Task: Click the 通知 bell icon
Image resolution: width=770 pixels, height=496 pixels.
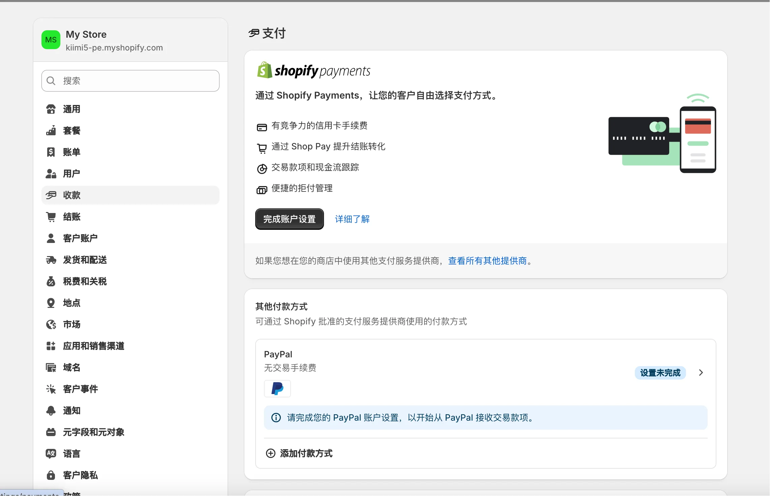Action: (x=51, y=411)
